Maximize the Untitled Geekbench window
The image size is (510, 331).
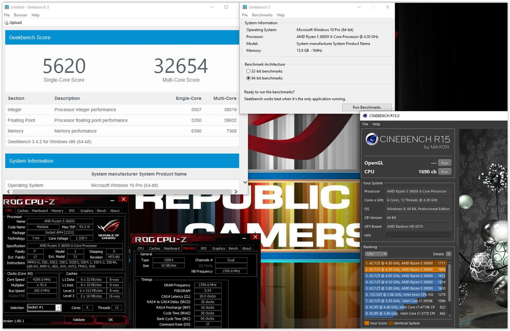pyautogui.click(x=226, y=7)
